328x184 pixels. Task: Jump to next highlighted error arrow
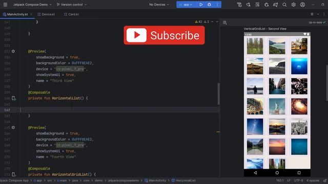(217, 21)
